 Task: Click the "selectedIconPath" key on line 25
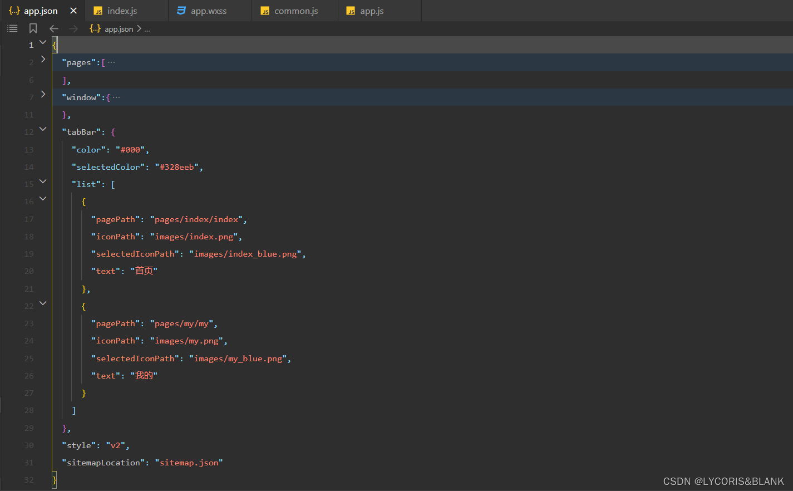point(135,359)
